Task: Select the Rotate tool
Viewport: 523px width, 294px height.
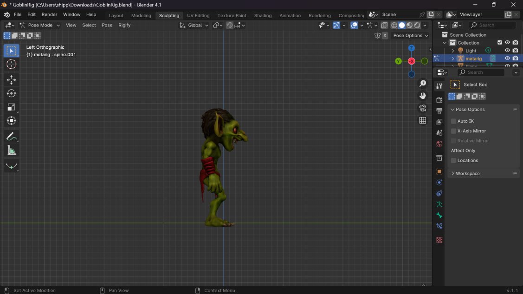Action: click(x=12, y=94)
